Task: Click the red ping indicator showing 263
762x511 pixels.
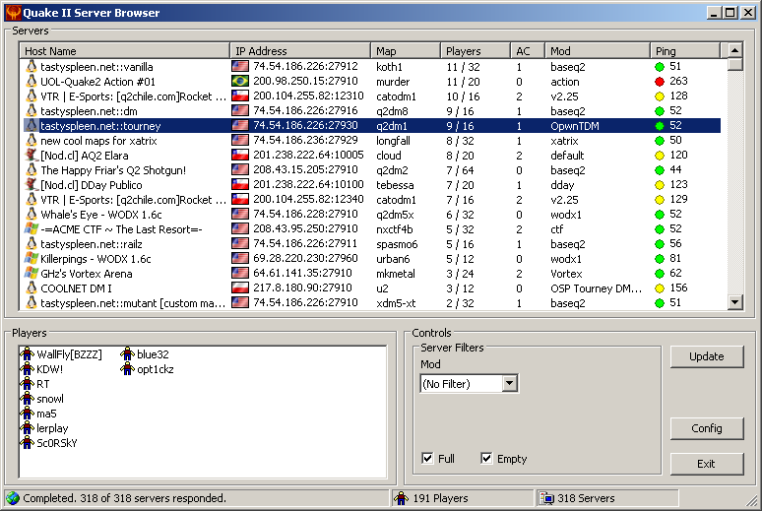Action: [660, 81]
